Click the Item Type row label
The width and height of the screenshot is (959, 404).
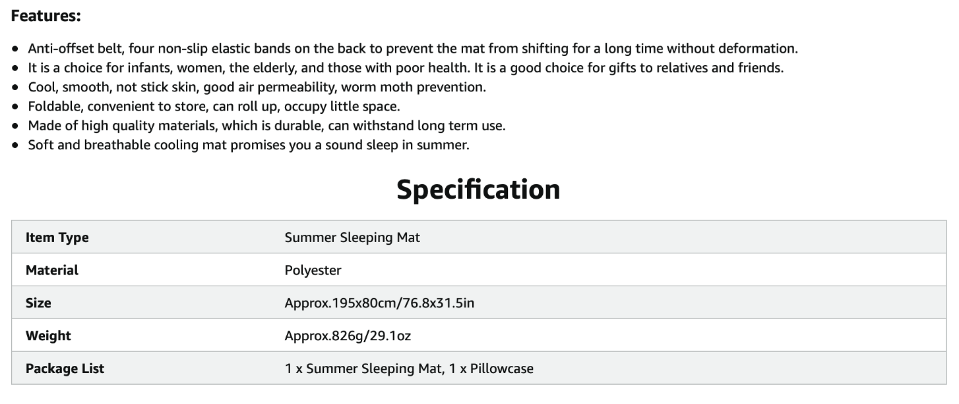[57, 238]
